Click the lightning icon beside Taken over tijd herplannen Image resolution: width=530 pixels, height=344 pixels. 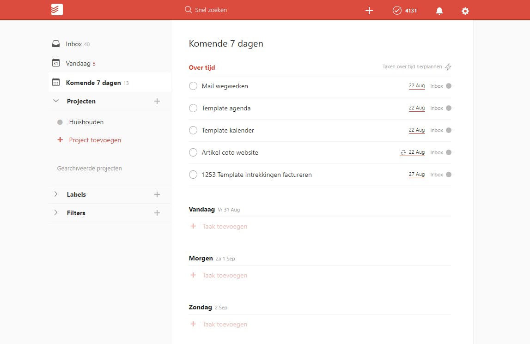click(448, 66)
